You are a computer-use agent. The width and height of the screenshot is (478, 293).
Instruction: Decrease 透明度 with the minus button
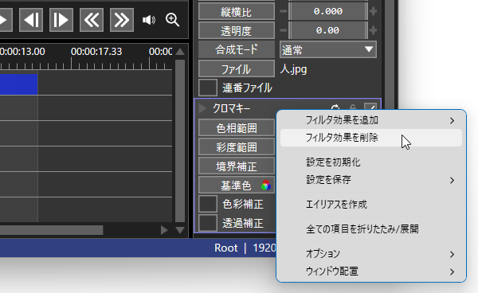pyautogui.click(x=283, y=30)
